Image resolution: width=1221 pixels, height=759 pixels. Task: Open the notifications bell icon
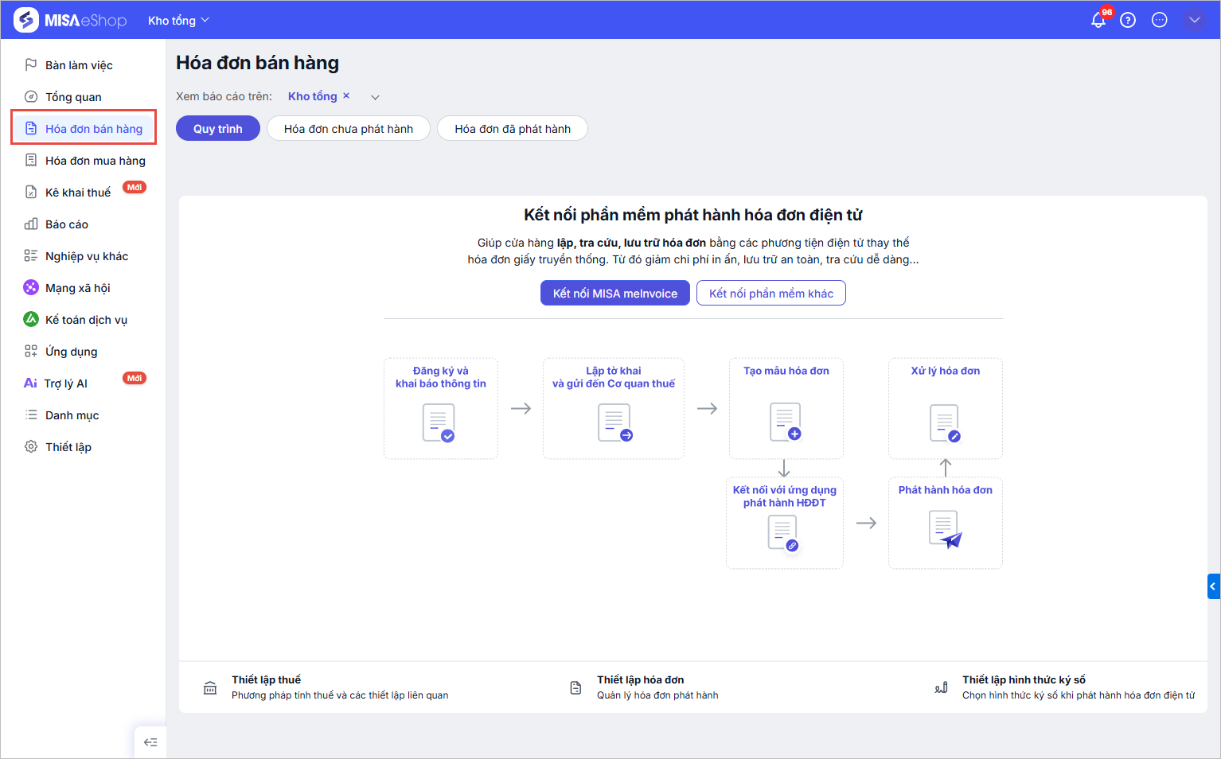pos(1098,21)
